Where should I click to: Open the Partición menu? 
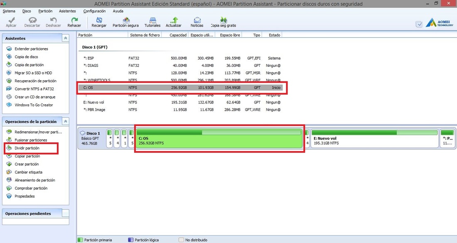click(x=45, y=11)
